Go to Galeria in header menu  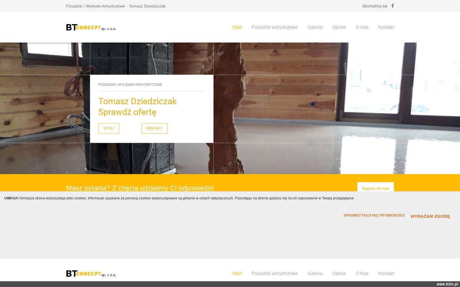click(315, 27)
